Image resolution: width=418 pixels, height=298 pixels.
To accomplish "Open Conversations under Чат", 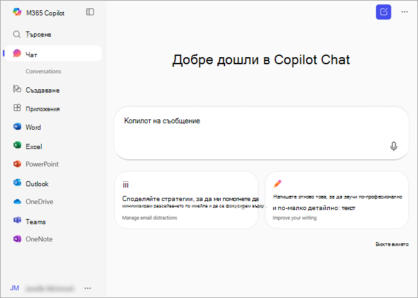I will [x=43, y=71].
